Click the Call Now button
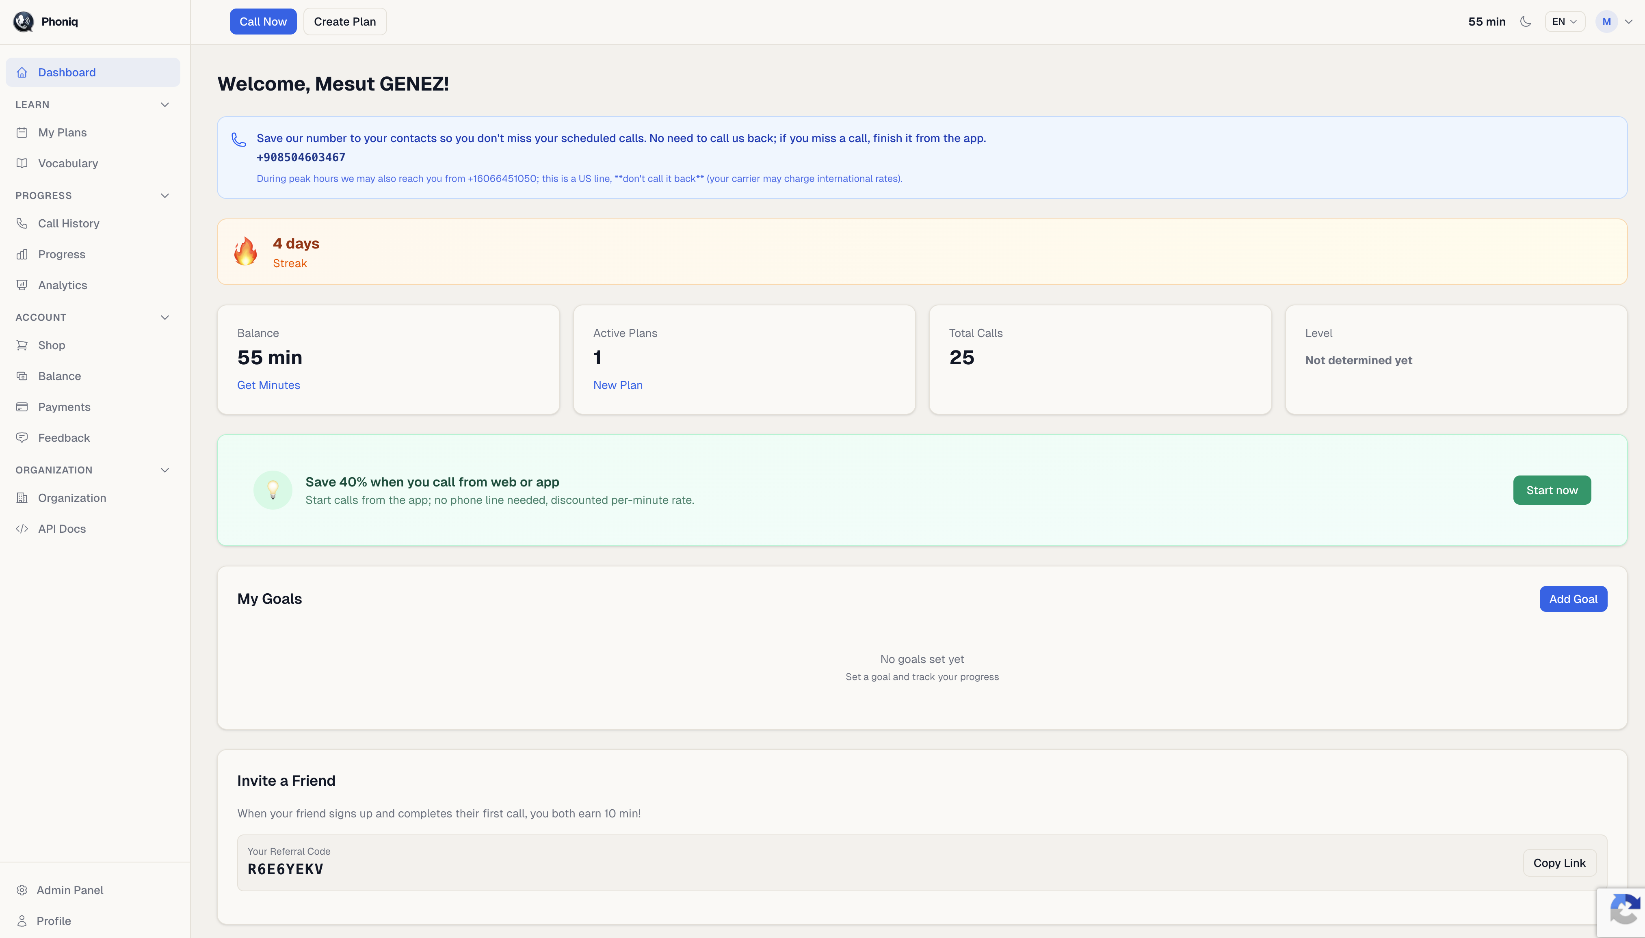 pos(263,21)
